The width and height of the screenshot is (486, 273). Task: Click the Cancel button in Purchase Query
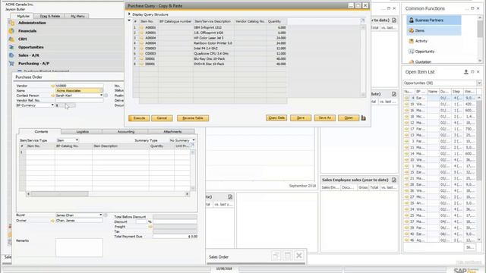coord(162,118)
